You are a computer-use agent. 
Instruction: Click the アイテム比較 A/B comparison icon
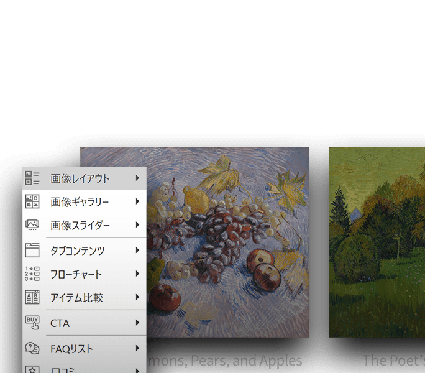32,297
